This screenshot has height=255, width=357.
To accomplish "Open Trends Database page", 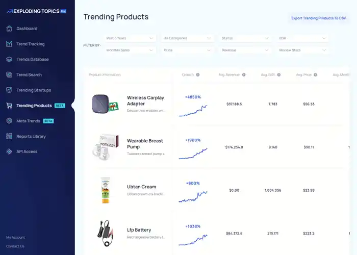I will coord(33,60).
